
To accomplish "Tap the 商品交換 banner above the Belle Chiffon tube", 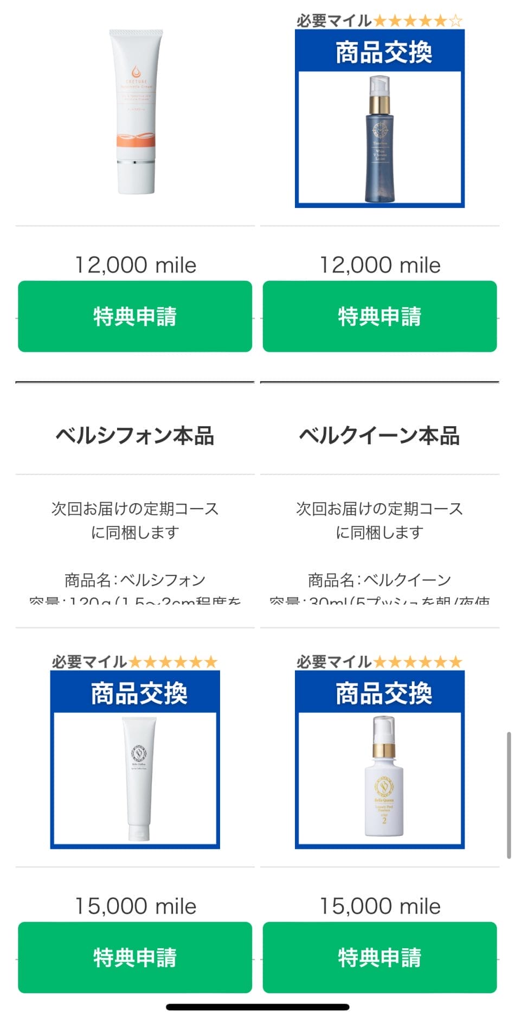I will point(139,694).
